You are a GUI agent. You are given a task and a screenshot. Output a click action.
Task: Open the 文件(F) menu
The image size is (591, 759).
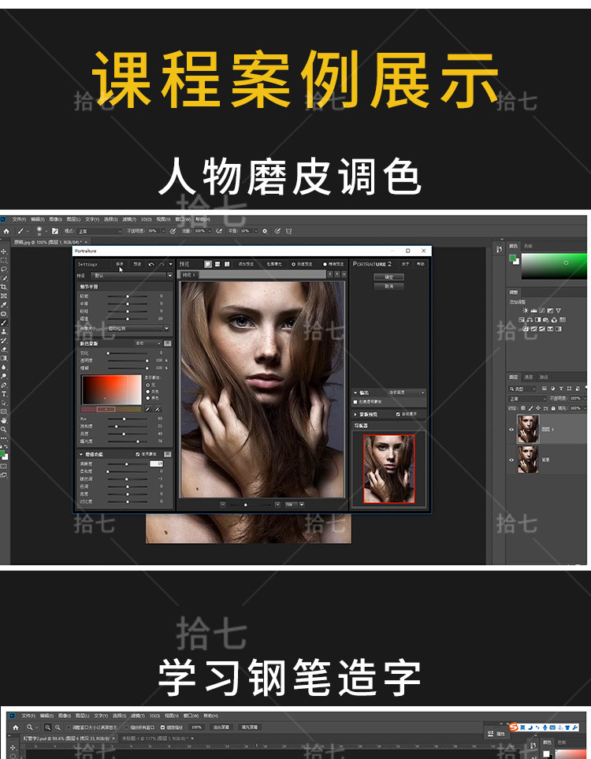pos(18,219)
